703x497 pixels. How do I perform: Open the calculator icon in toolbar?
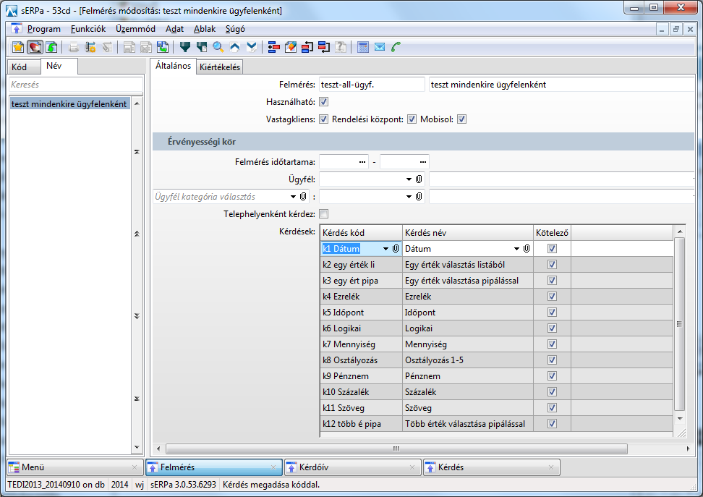click(x=363, y=47)
